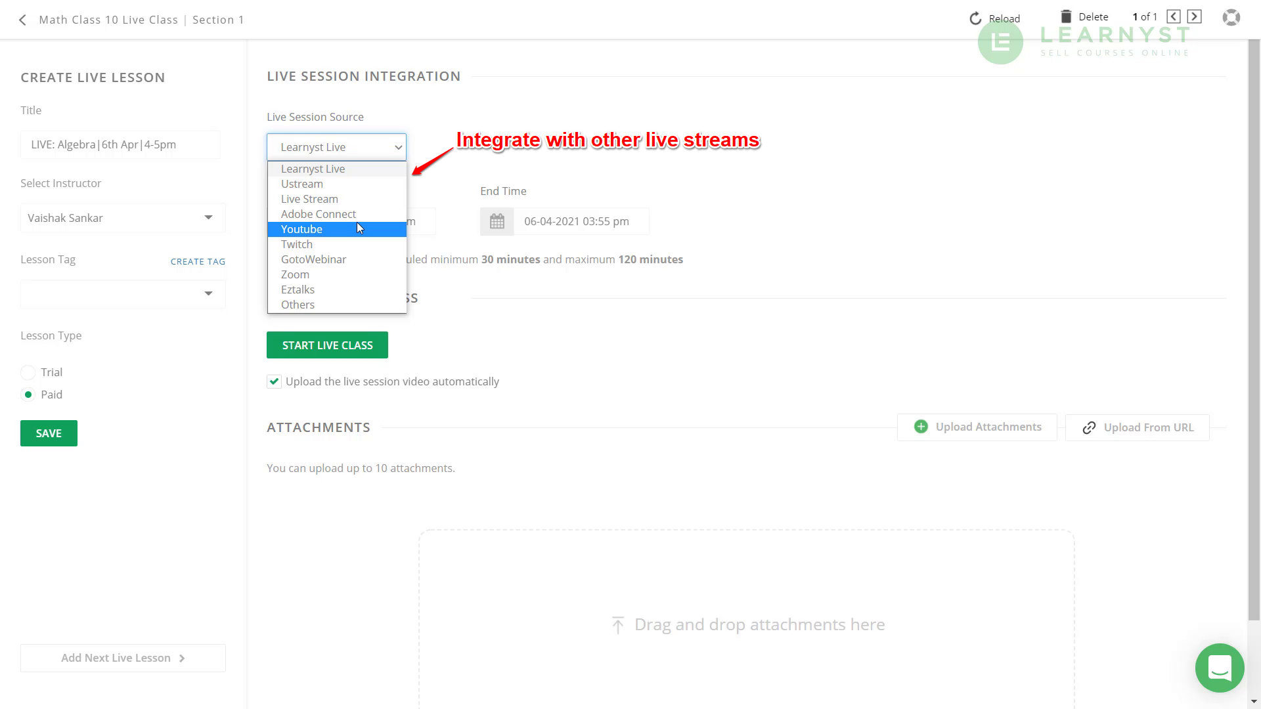Click the 'Select Instructor' label
This screenshot has height=709, width=1261.
coord(60,183)
